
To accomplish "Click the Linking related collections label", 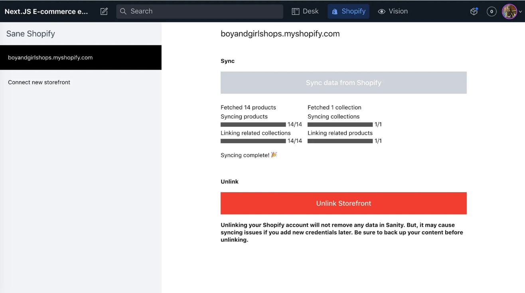I will 256,133.
